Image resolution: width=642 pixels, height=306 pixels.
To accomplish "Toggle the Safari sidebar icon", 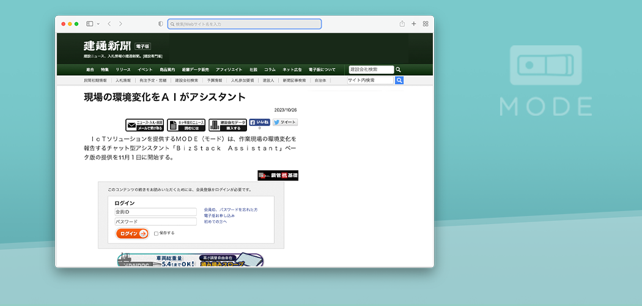I will click(89, 24).
